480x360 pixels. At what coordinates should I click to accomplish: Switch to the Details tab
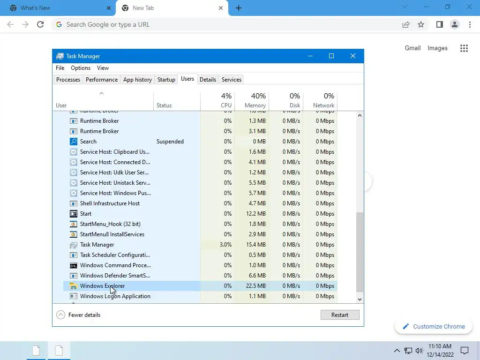point(208,80)
